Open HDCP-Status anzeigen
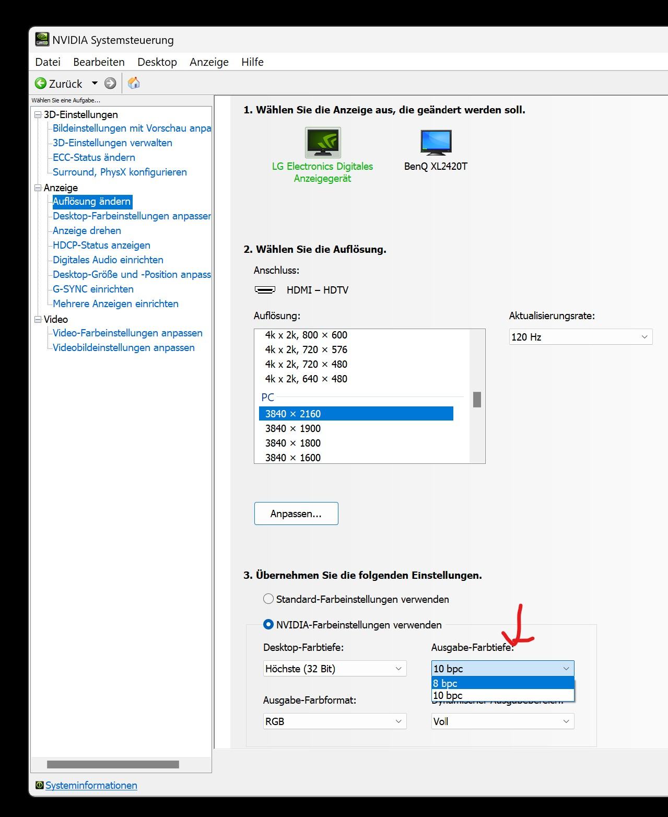Screen dimensions: 668x817 pos(101,245)
